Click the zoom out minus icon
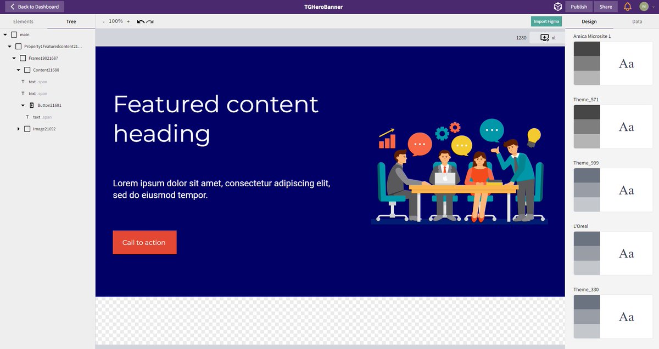The width and height of the screenshot is (659, 349). tap(103, 21)
